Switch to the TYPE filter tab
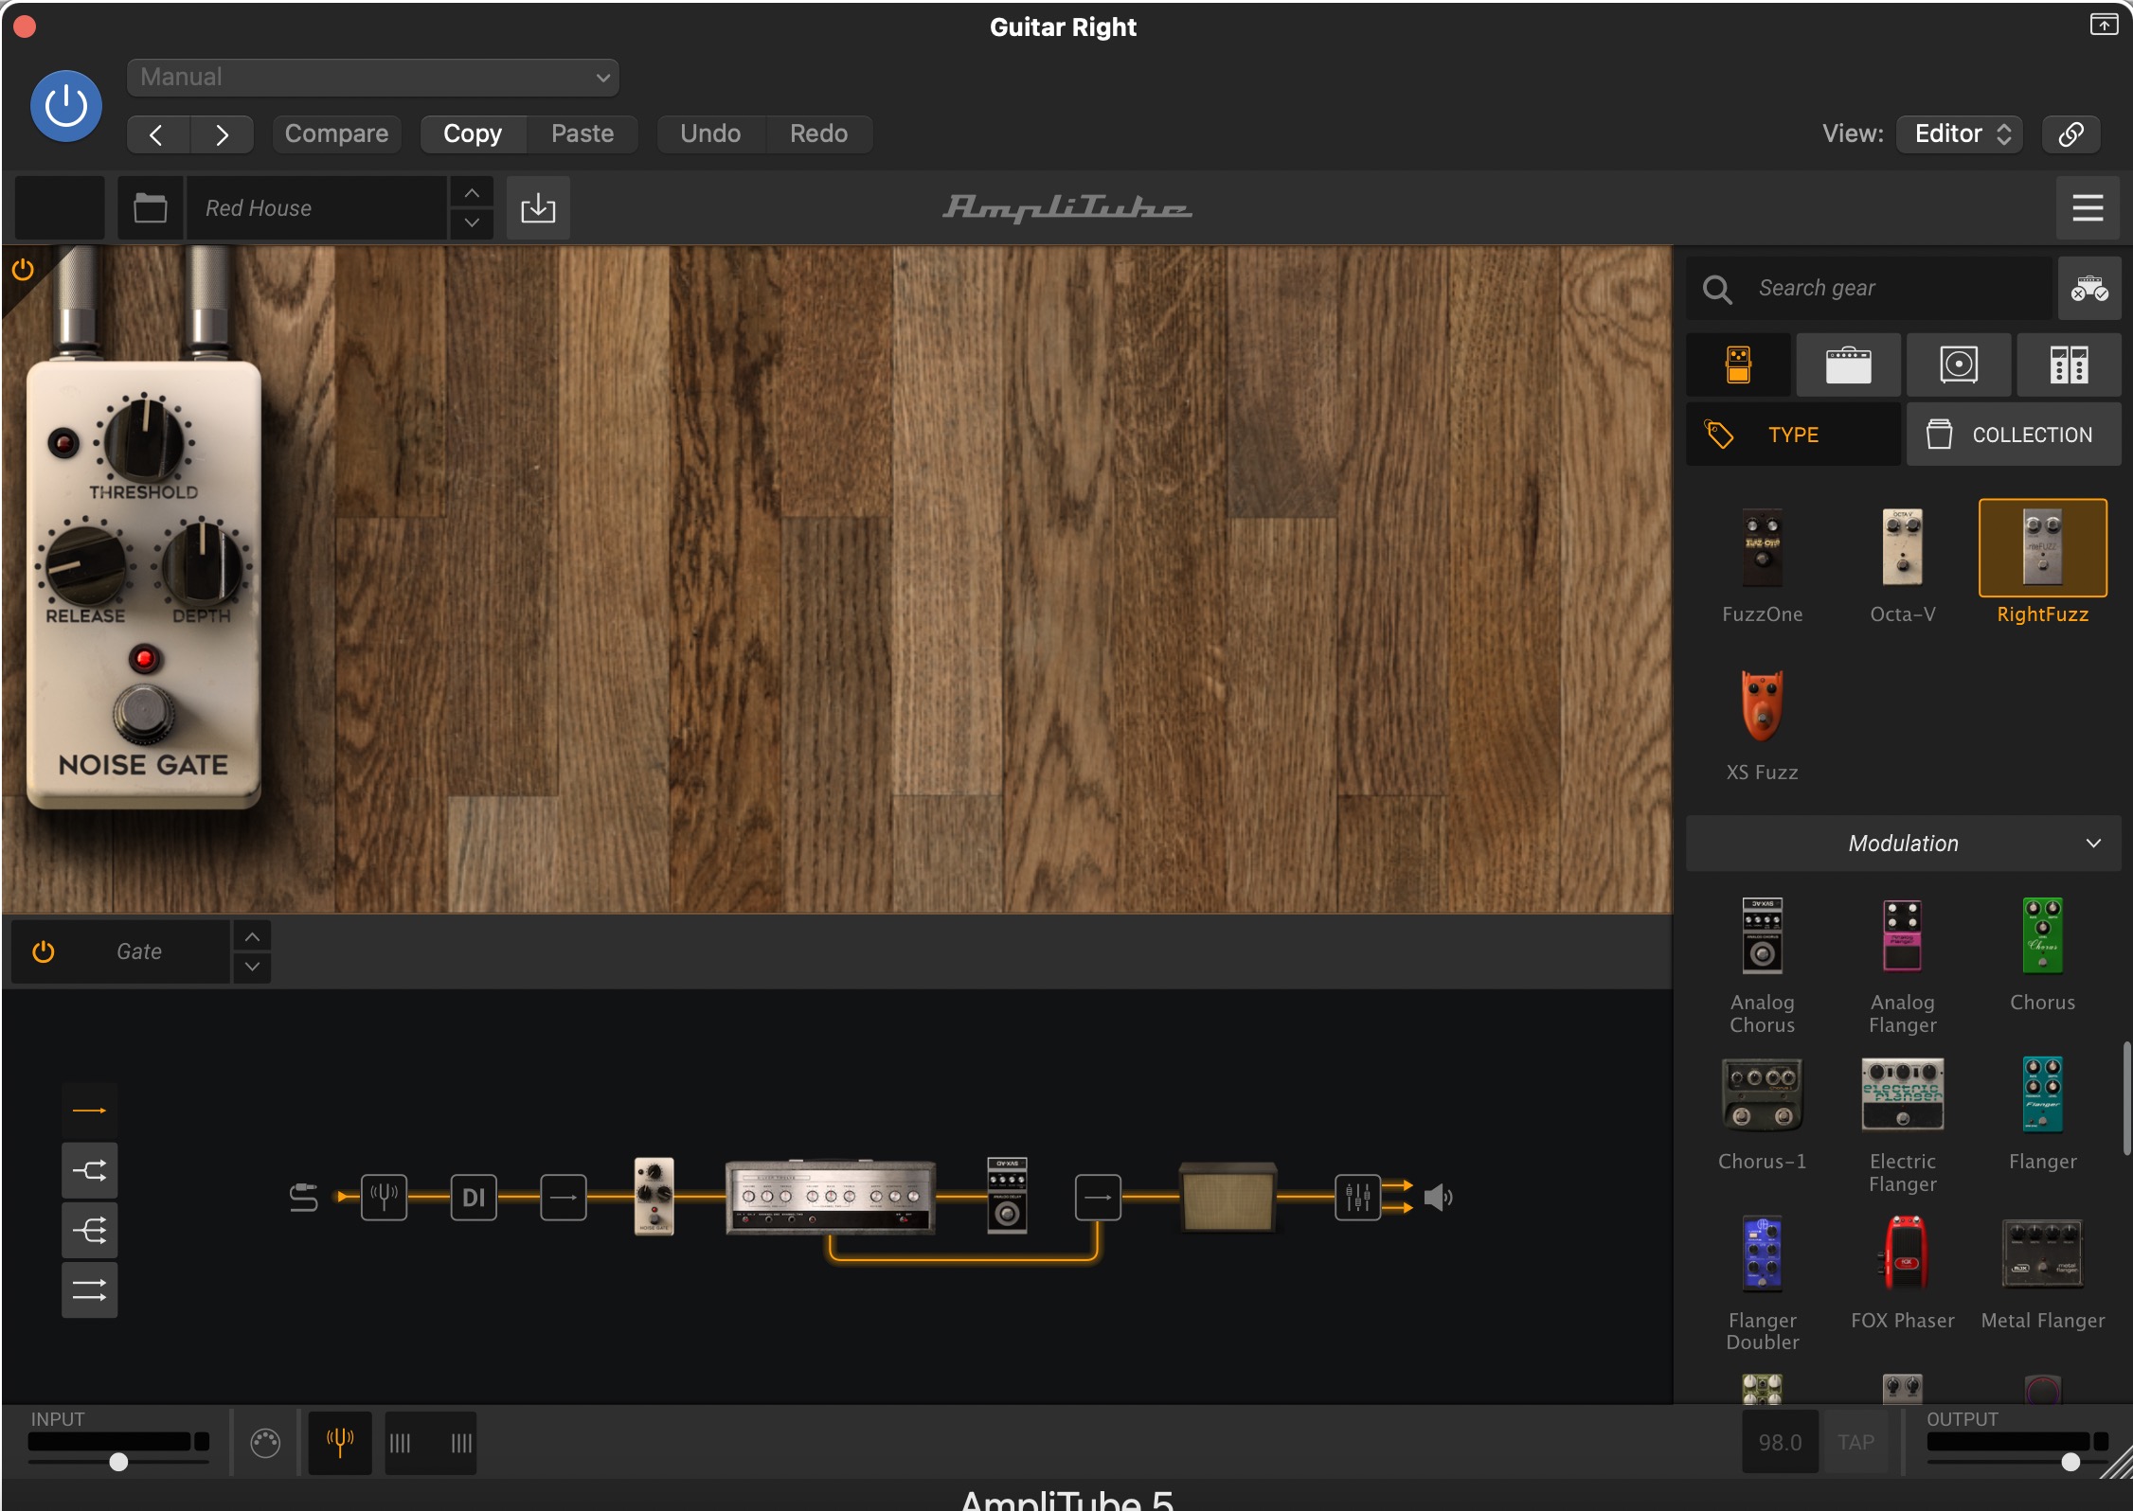The height and width of the screenshot is (1511, 2133). (1793, 435)
